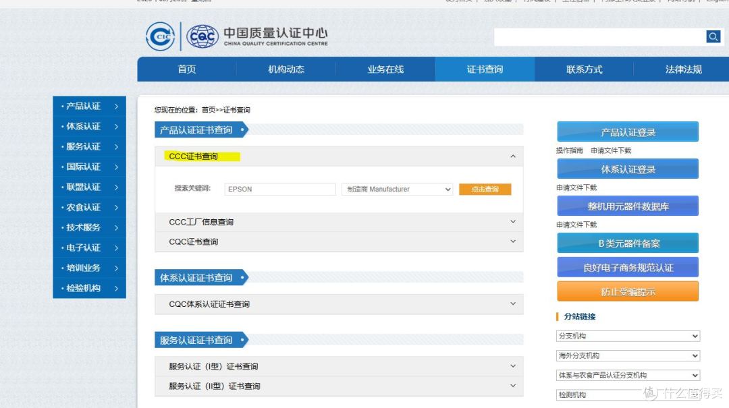The height and width of the screenshot is (408, 729).
Task: Open 联盟认证 sidebar chevron
Action: pos(116,187)
